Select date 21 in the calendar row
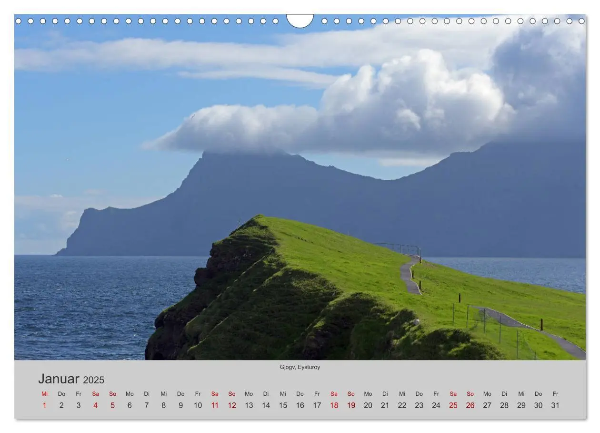Viewport: 600px width, 433px height. 385,405
